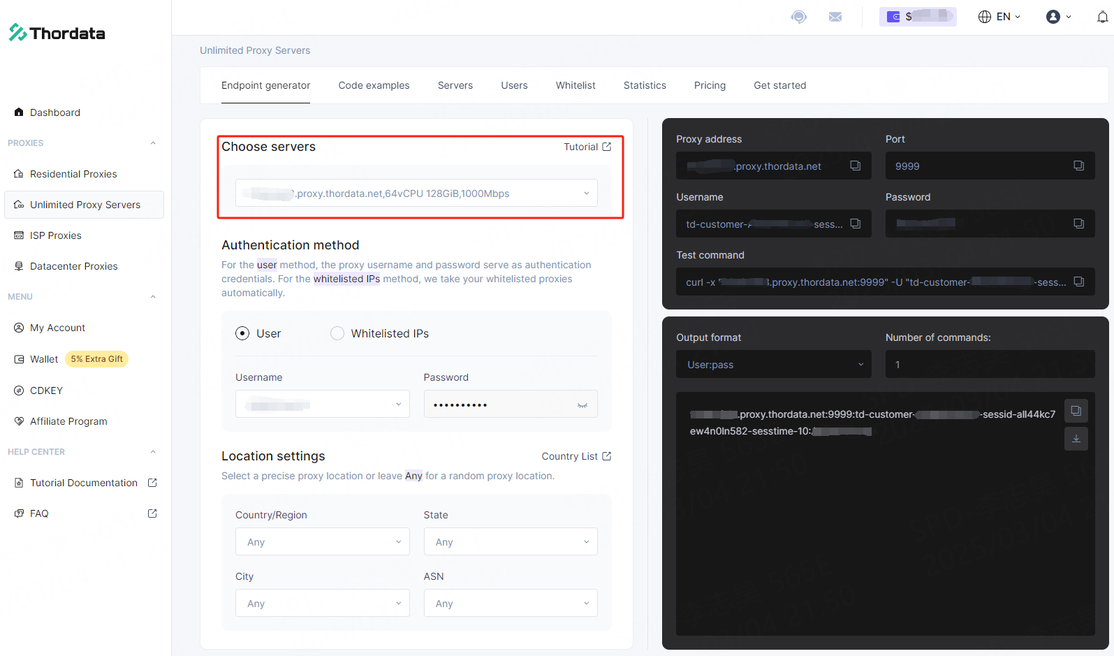The height and width of the screenshot is (656, 1114).
Task: Click the My Account icon
Action: pos(19,327)
